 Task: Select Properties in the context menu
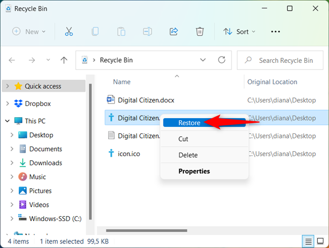point(194,171)
